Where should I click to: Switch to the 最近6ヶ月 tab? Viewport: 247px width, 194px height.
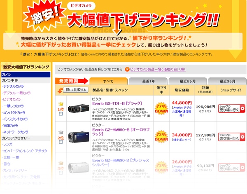pyautogui.click(x=188, y=81)
